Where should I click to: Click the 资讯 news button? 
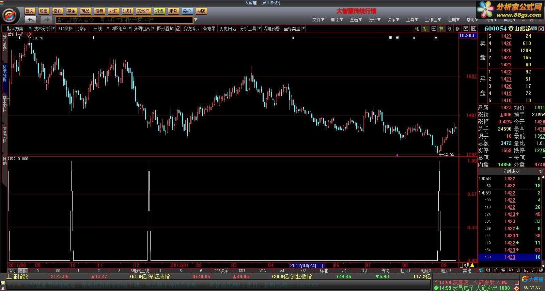click(159, 11)
